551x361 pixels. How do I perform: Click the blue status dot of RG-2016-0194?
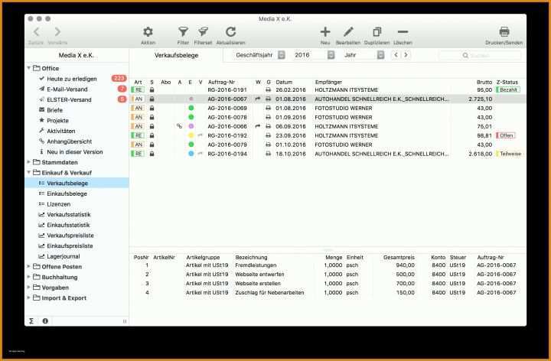[191, 154]
